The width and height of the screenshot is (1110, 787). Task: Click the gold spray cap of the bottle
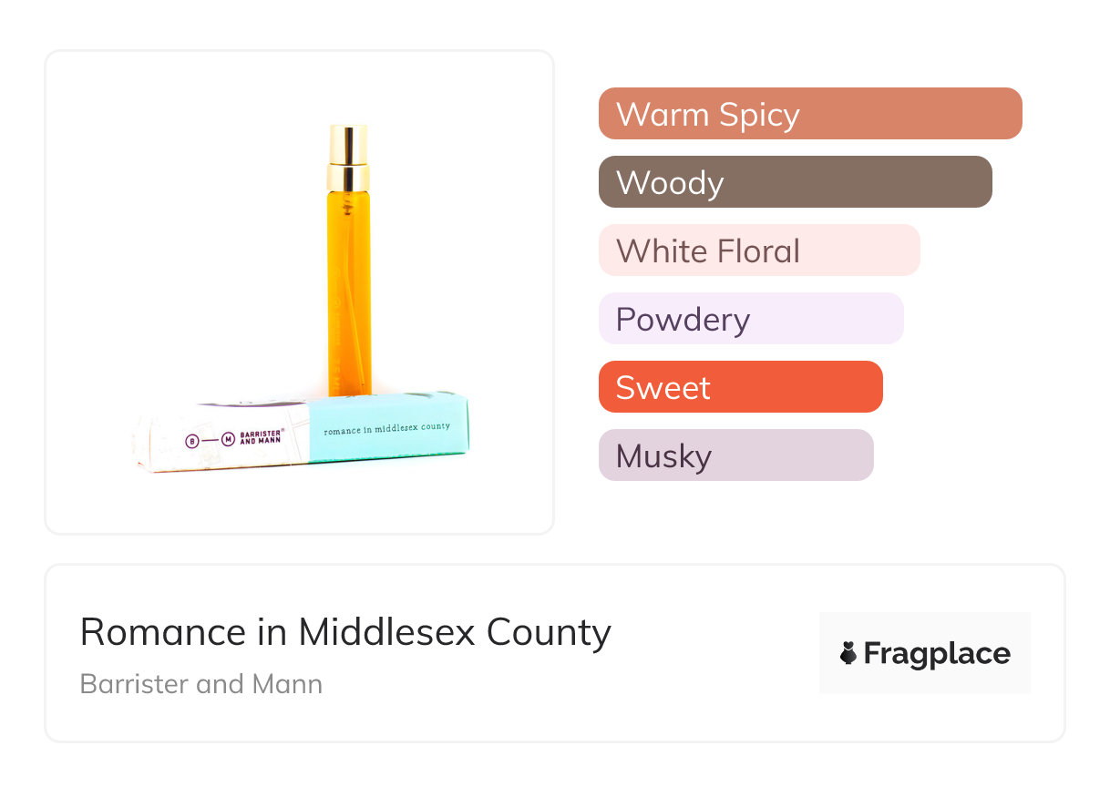pyautogui.click(x=348, y=144)
